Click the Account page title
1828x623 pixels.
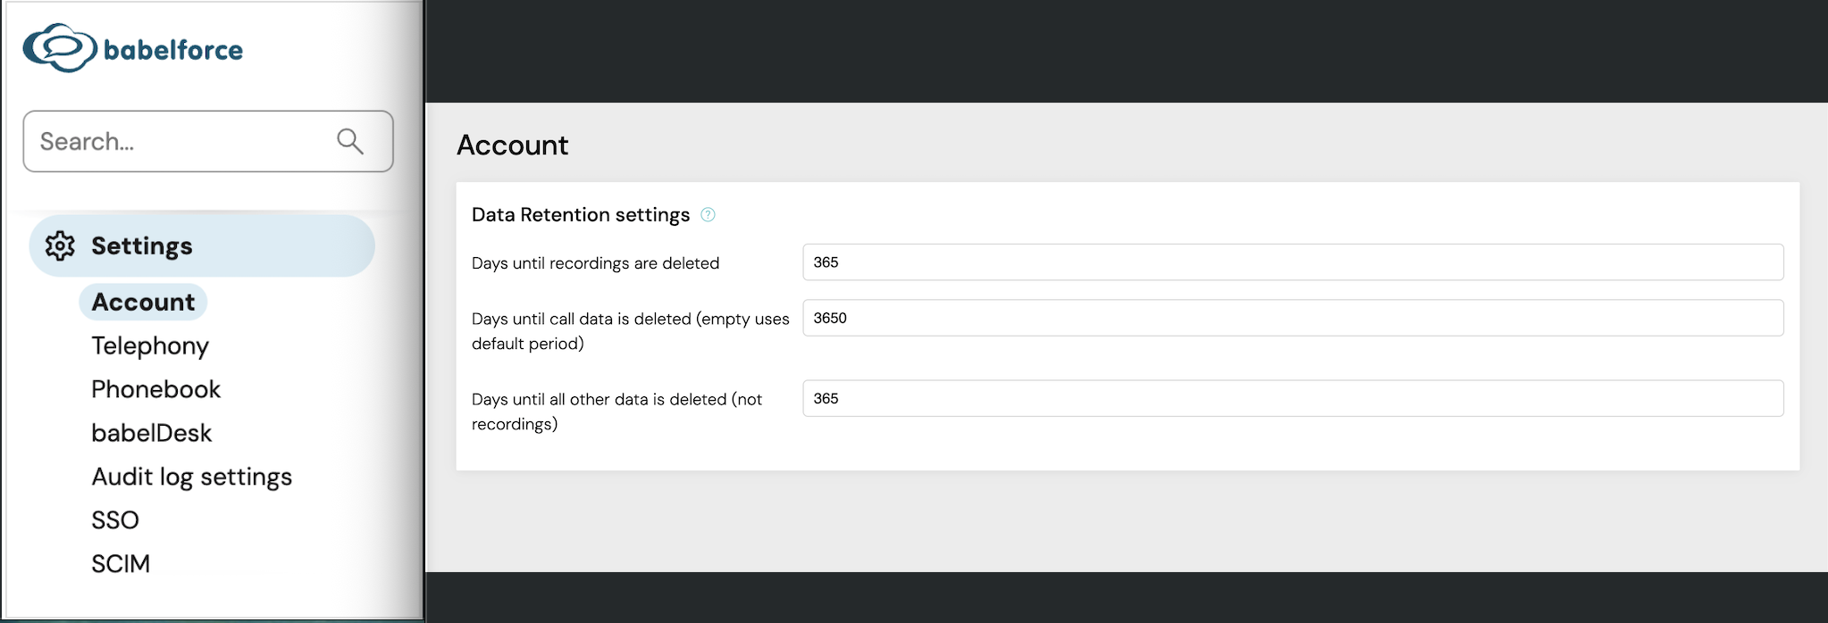pyautogui.click(x=513, y=145)
